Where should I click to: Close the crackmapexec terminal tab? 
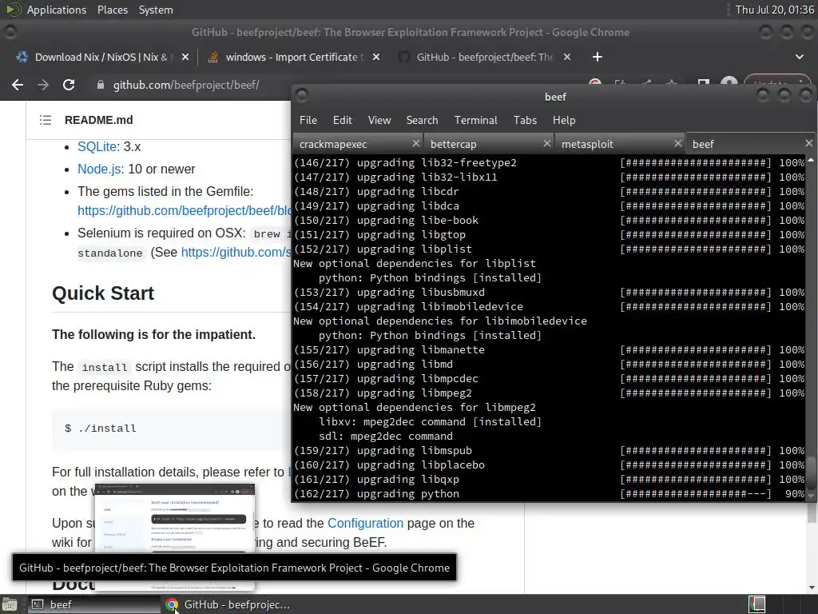coord(415,143)
